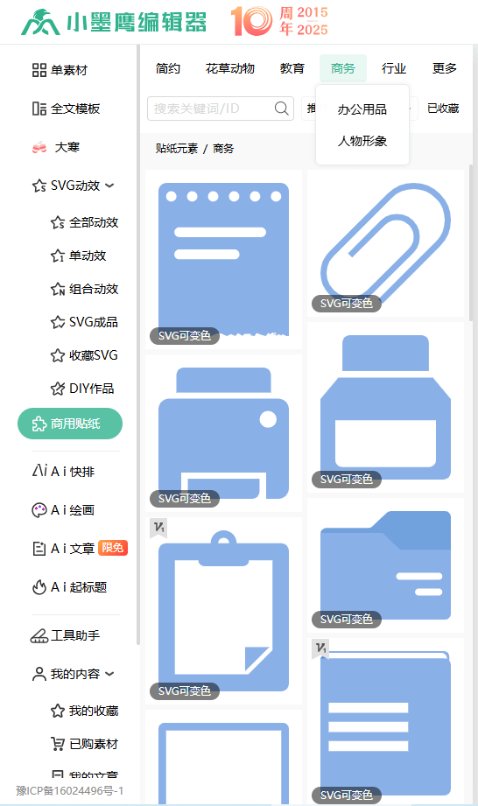Switch to the 花草动物 category tab
Screen dimensions: 478x806
(229, 68)
